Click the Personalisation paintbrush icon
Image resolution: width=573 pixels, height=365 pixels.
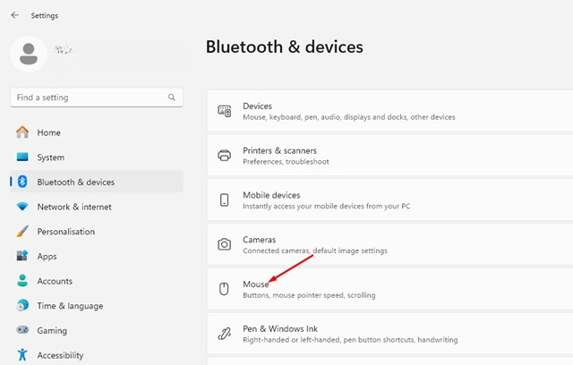point(22,231)
